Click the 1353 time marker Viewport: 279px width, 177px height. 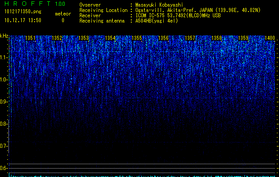tap(84, 38)
